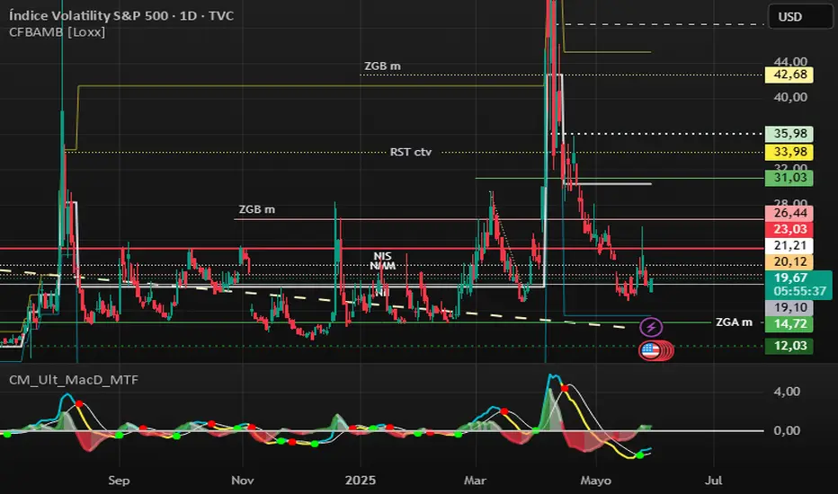
Task: Click the Sep date on time axis
Action: 119,481
